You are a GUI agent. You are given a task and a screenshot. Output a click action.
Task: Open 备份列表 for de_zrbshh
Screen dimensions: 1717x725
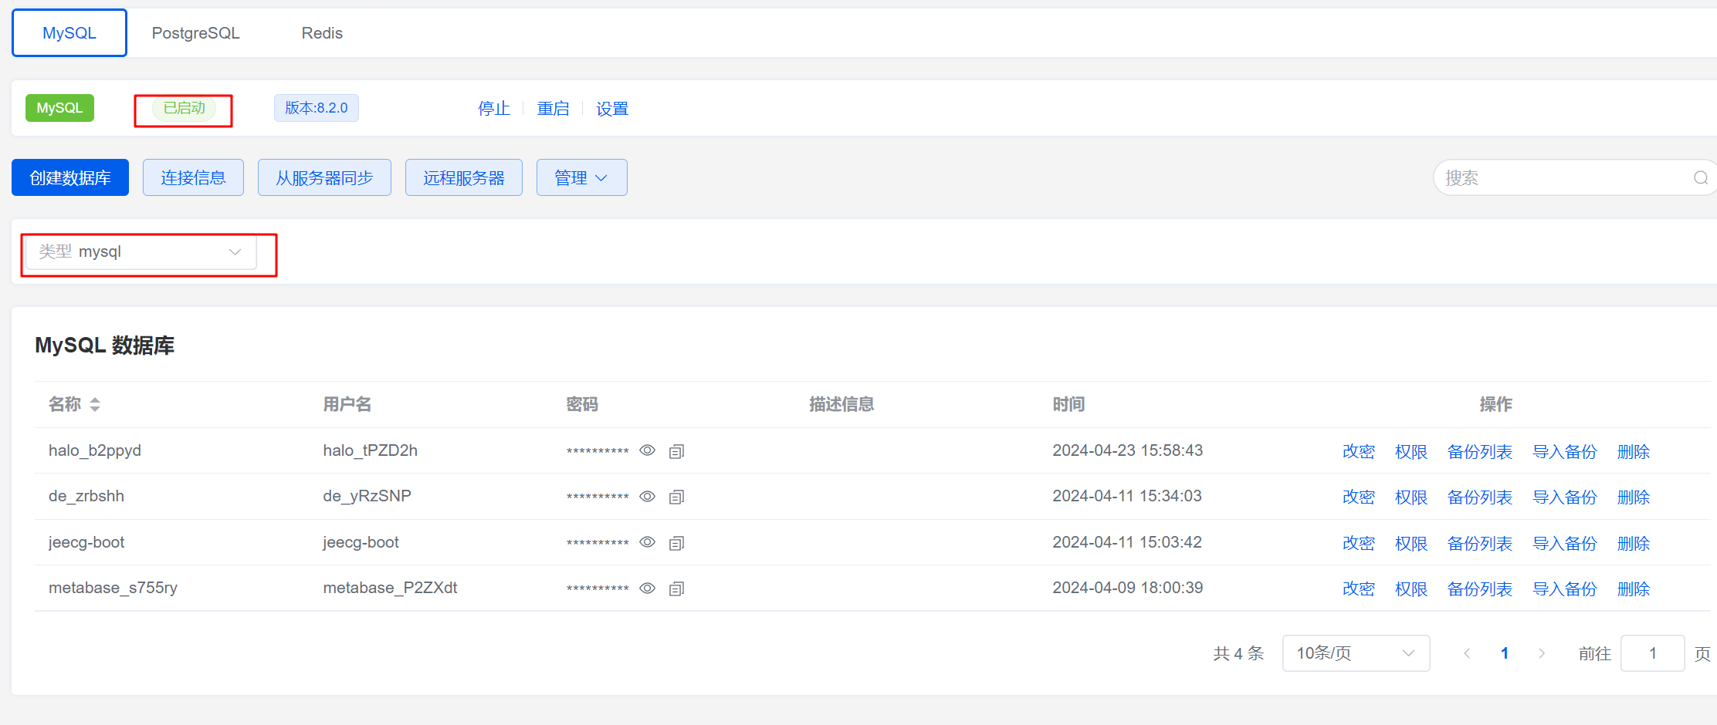pos(1480,497)
